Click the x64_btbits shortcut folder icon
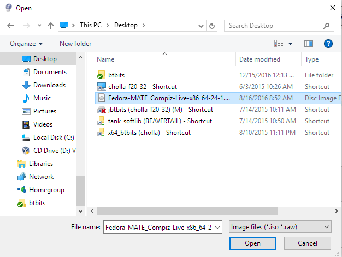 click(x=101, y=133)
